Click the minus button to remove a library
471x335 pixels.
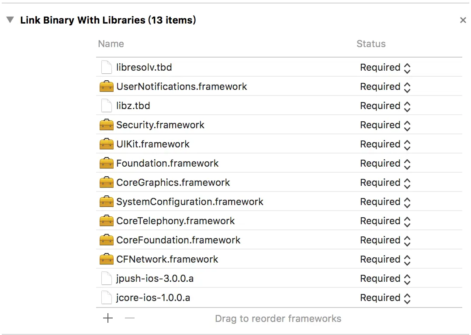coord(130,318)
